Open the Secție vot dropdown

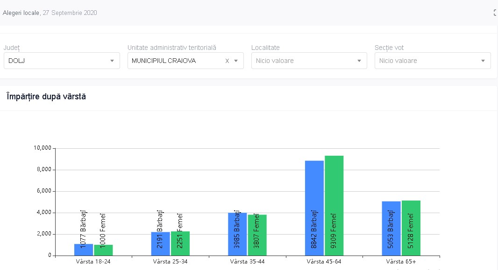(x=432, y=61)
